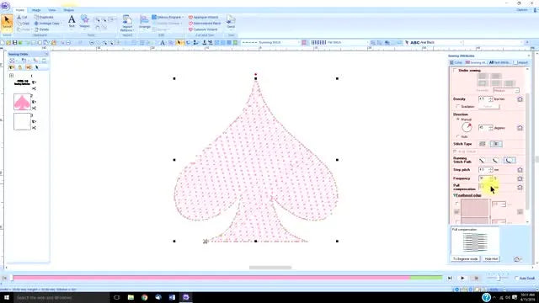Expand the tree box in the Sewing Order panel
This screenshot has height=303, width=539.
click(11, 75)
